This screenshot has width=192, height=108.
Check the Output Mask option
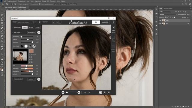(x=113, y=47)
